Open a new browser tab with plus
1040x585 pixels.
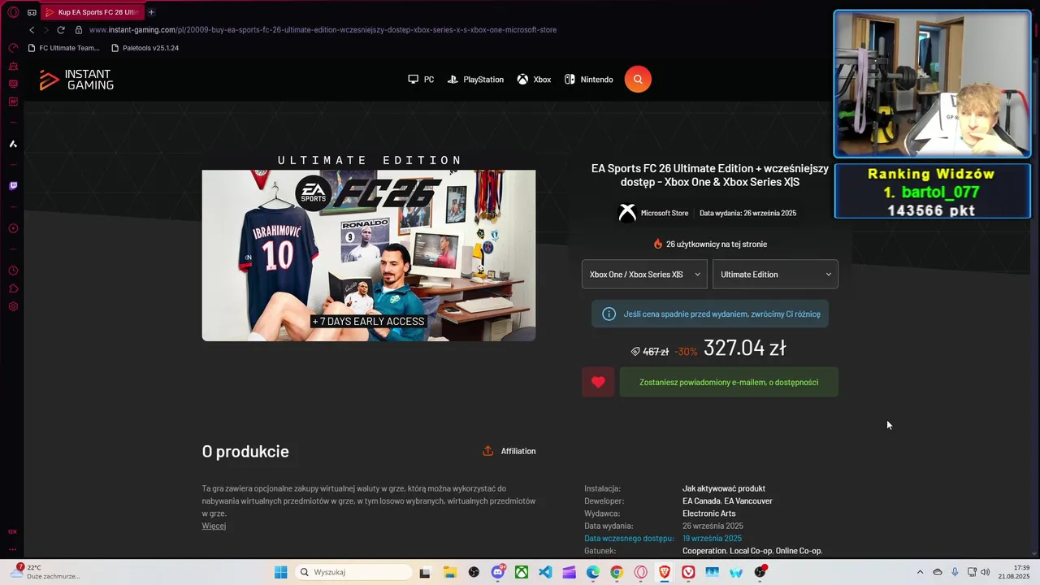click(151, 12)
